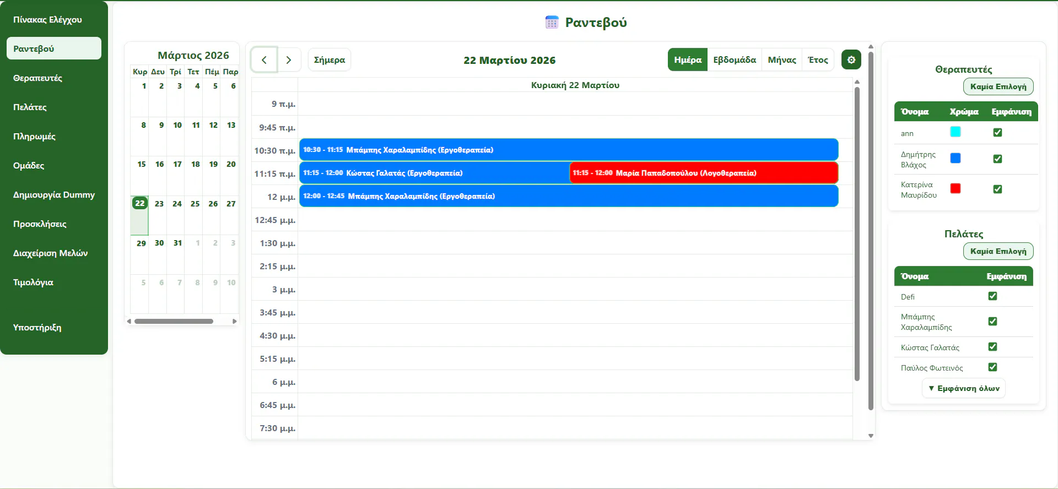Click Καμία Επιλογή under Πελάτες
Viewport: 1058px width, 489px height.
coord(998,251)
